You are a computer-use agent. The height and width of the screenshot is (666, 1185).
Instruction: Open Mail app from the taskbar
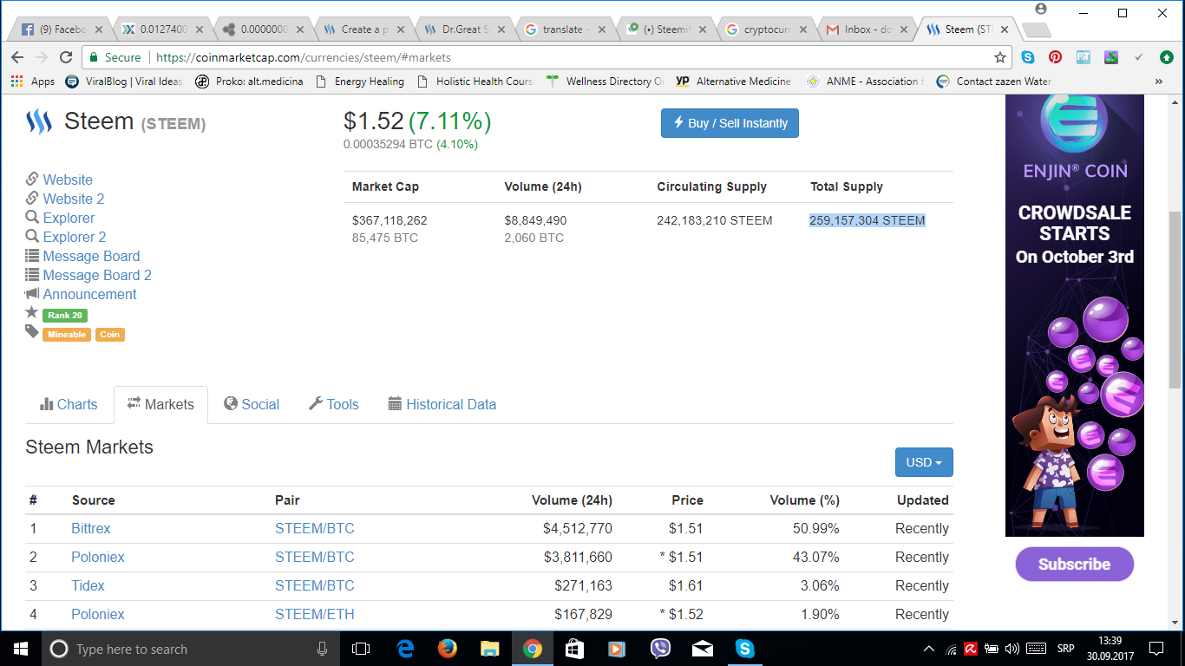[x=703, y=649]
